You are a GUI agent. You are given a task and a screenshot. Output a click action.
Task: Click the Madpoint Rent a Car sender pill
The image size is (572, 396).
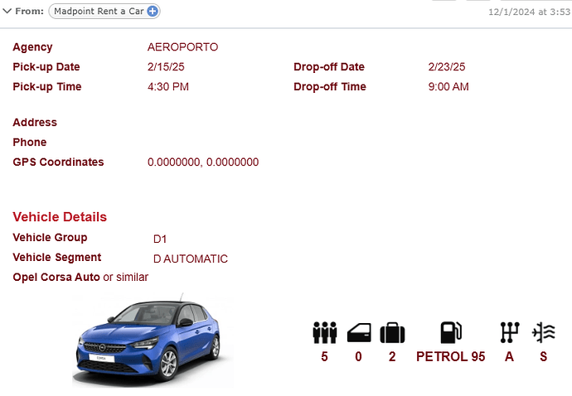(x=104, y=12)
